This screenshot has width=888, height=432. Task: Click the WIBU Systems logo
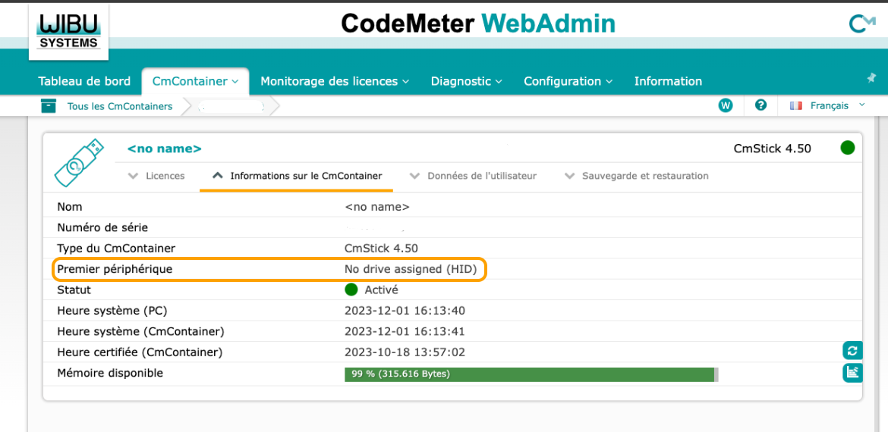click(68, 32)
